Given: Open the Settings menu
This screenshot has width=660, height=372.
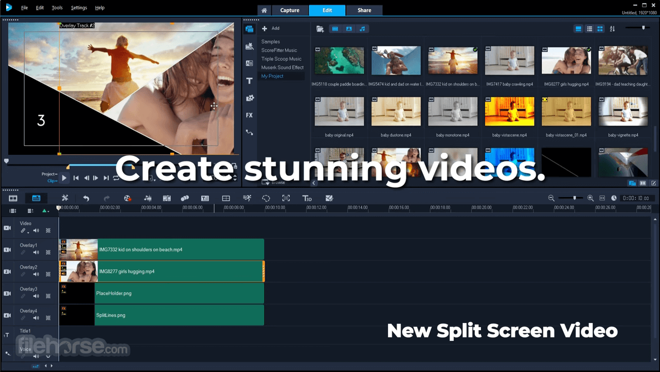Looking at the screenshot, I should 79,8.
